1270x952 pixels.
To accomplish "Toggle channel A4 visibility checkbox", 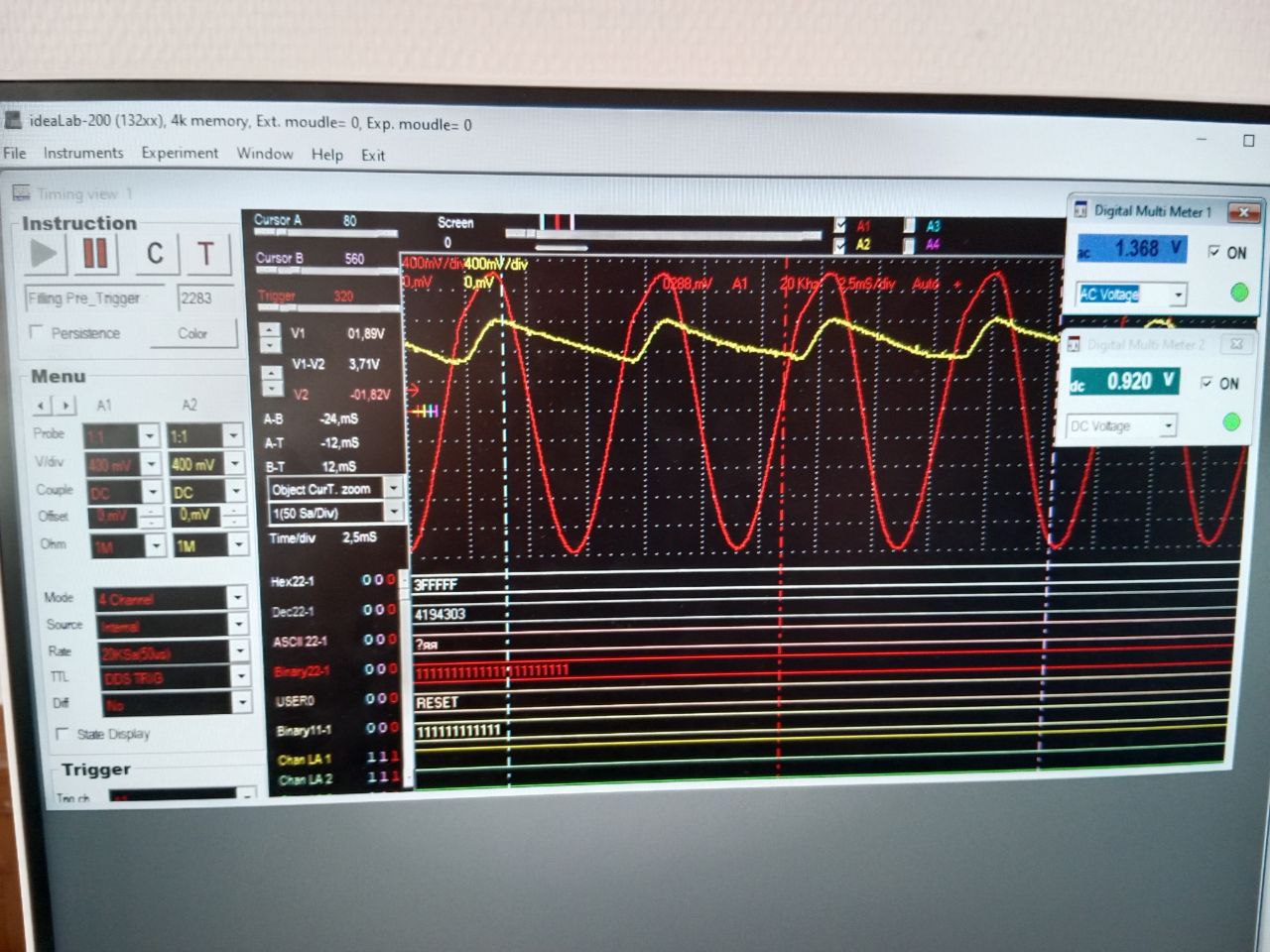I will click(909, 244).
